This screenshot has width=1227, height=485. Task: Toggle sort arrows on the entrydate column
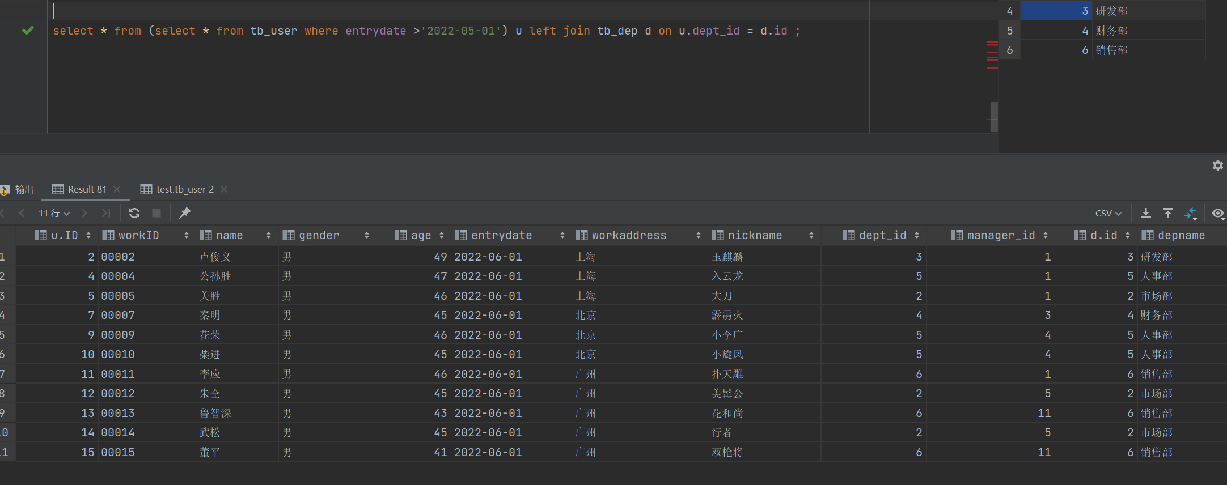[562, 235]
